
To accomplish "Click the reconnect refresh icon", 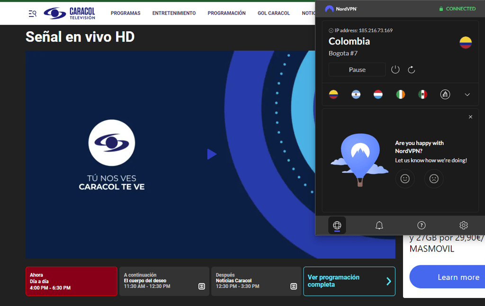I will tap(412, 70).
